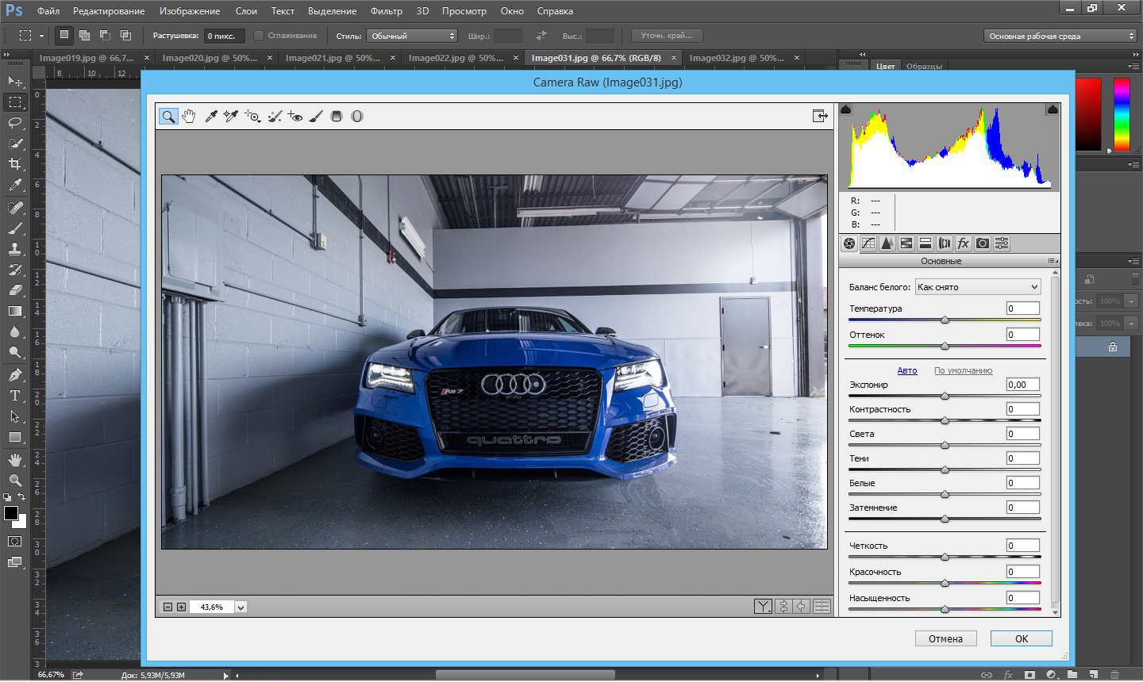Click the 'Авто' link
The width and height of the screenshot is (1143, 682).
tap(907, 370)
